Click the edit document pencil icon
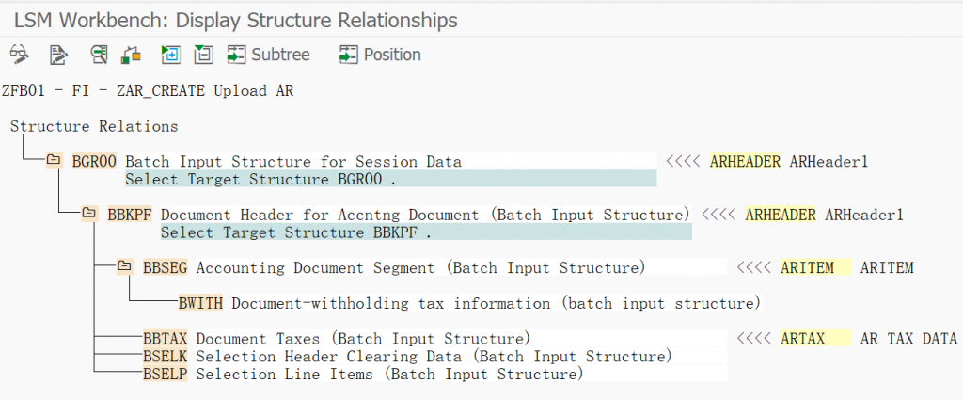This screenshot has height=400, width=963. 58,55
